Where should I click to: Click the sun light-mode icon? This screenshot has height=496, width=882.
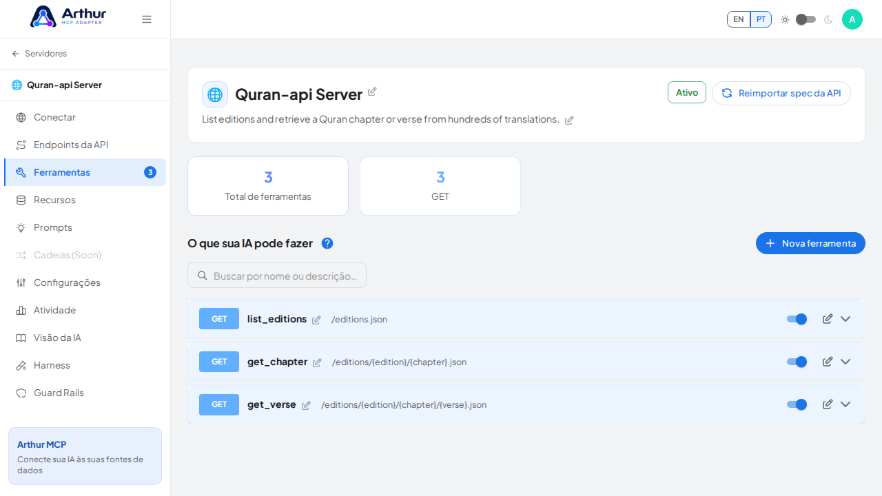click(785, 19)
